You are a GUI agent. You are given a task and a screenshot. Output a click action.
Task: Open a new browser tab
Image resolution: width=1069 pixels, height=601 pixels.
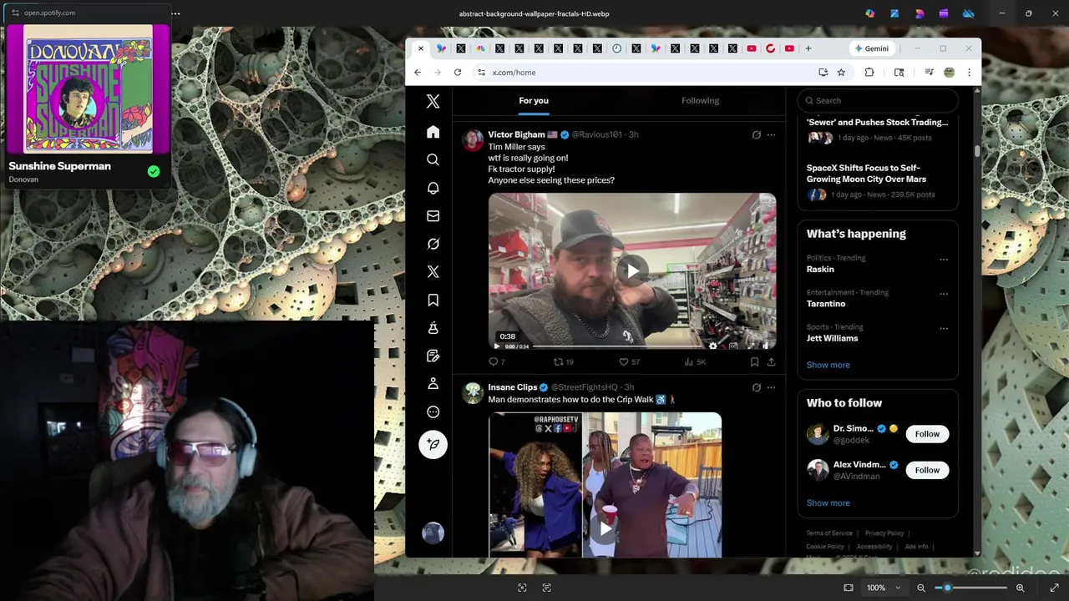point(808,48)
